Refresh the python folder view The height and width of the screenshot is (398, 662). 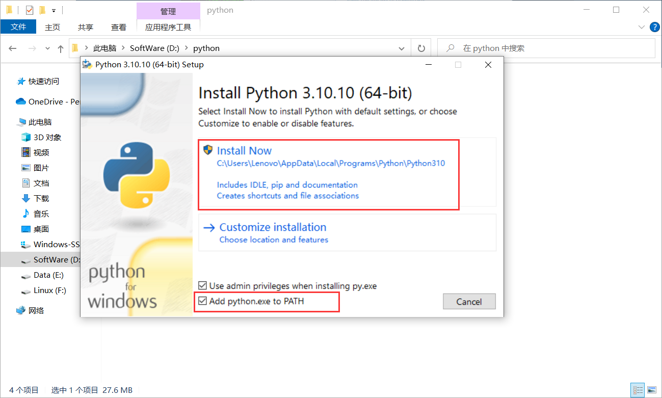pyautogui.click(x=421, y=48)
